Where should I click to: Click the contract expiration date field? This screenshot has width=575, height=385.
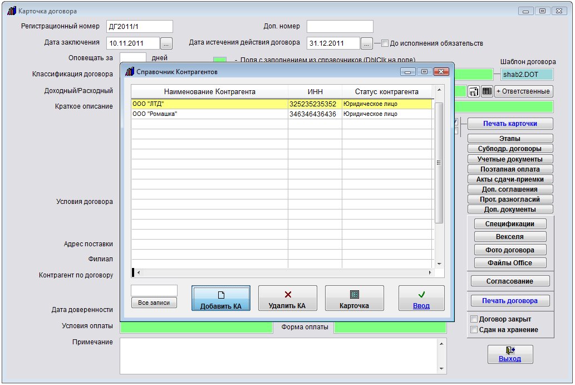point(333,43)
